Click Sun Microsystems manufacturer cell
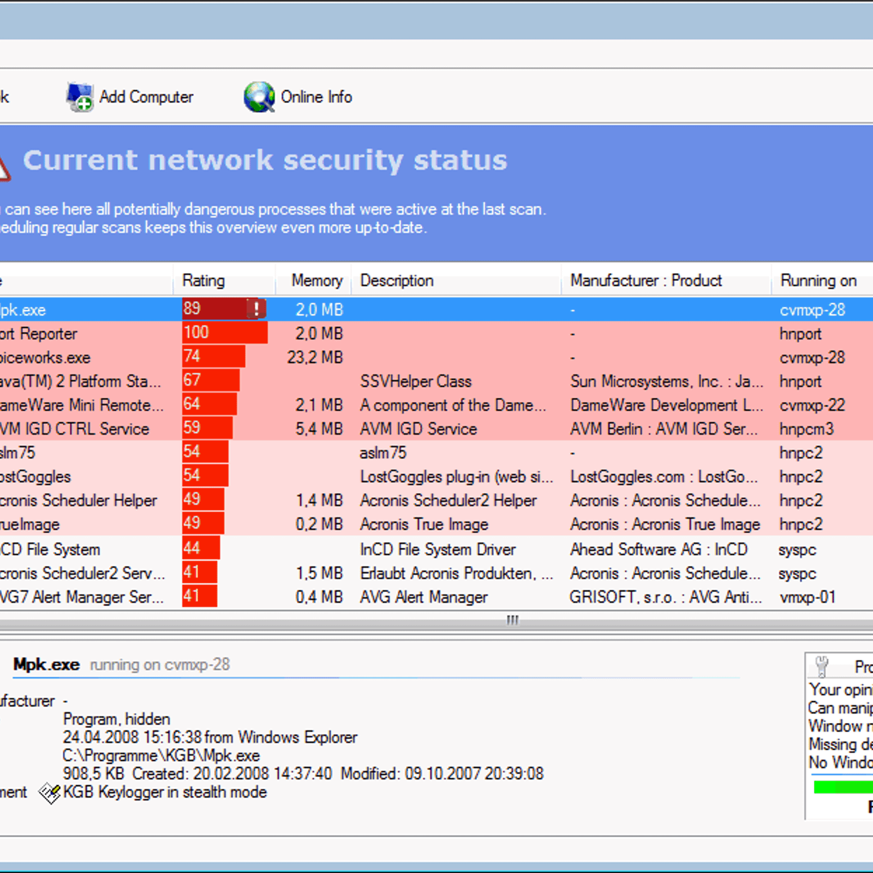The image size is (873, 873). (x=667, y=381)
